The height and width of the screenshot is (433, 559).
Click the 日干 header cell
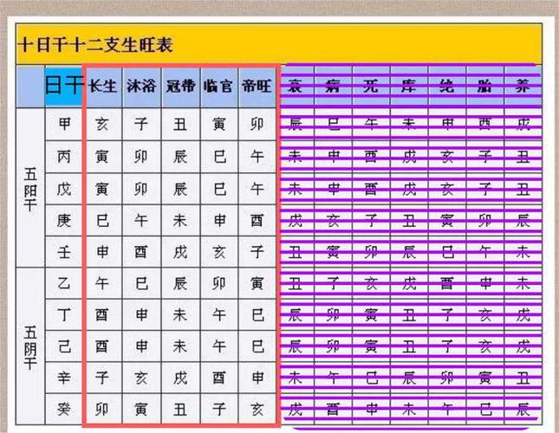[x=64, y=86]
